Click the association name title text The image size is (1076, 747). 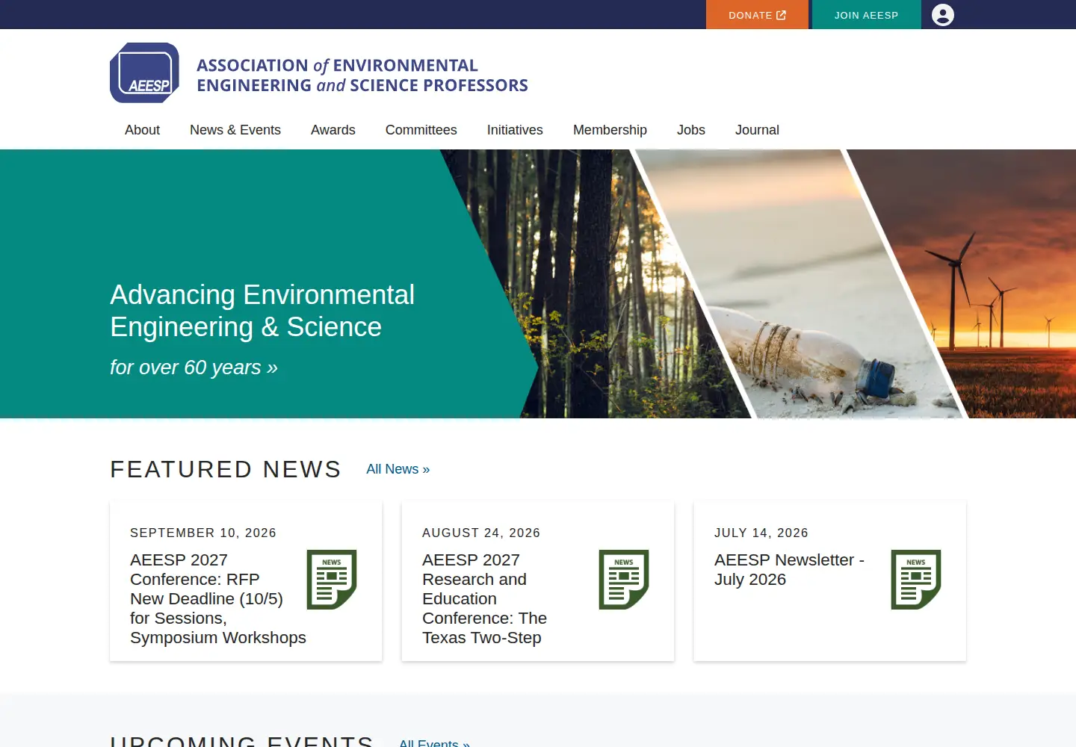(362, 75)
